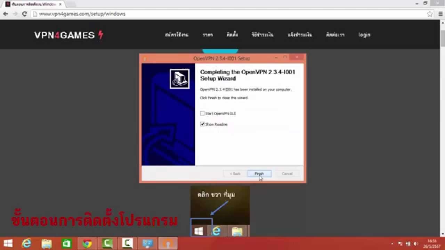The width and height of the screenshot is (445, 250).
Task: Open the blue monitor app on taskbar
Action: point(147,243)
